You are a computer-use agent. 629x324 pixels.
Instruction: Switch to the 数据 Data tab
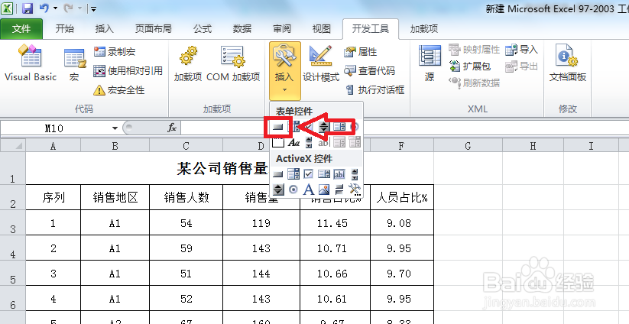tap(242, 29)
